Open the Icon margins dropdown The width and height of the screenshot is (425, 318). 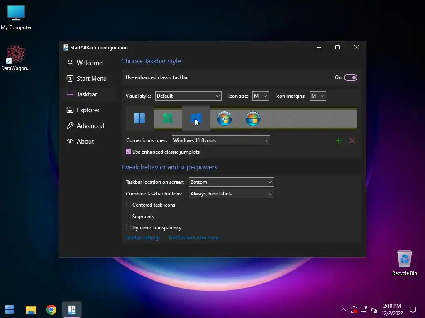(x=318, y=96)
